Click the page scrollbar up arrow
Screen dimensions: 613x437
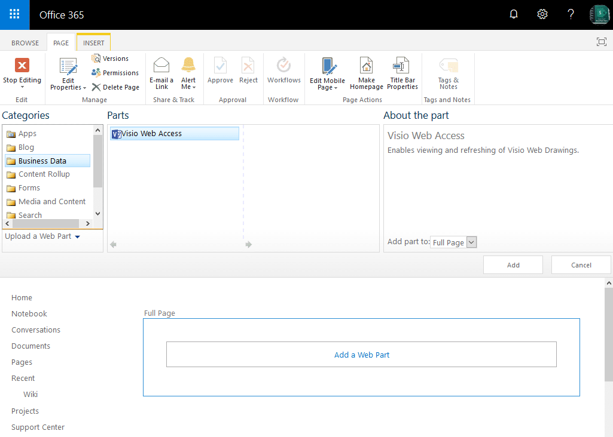[609, 283]
